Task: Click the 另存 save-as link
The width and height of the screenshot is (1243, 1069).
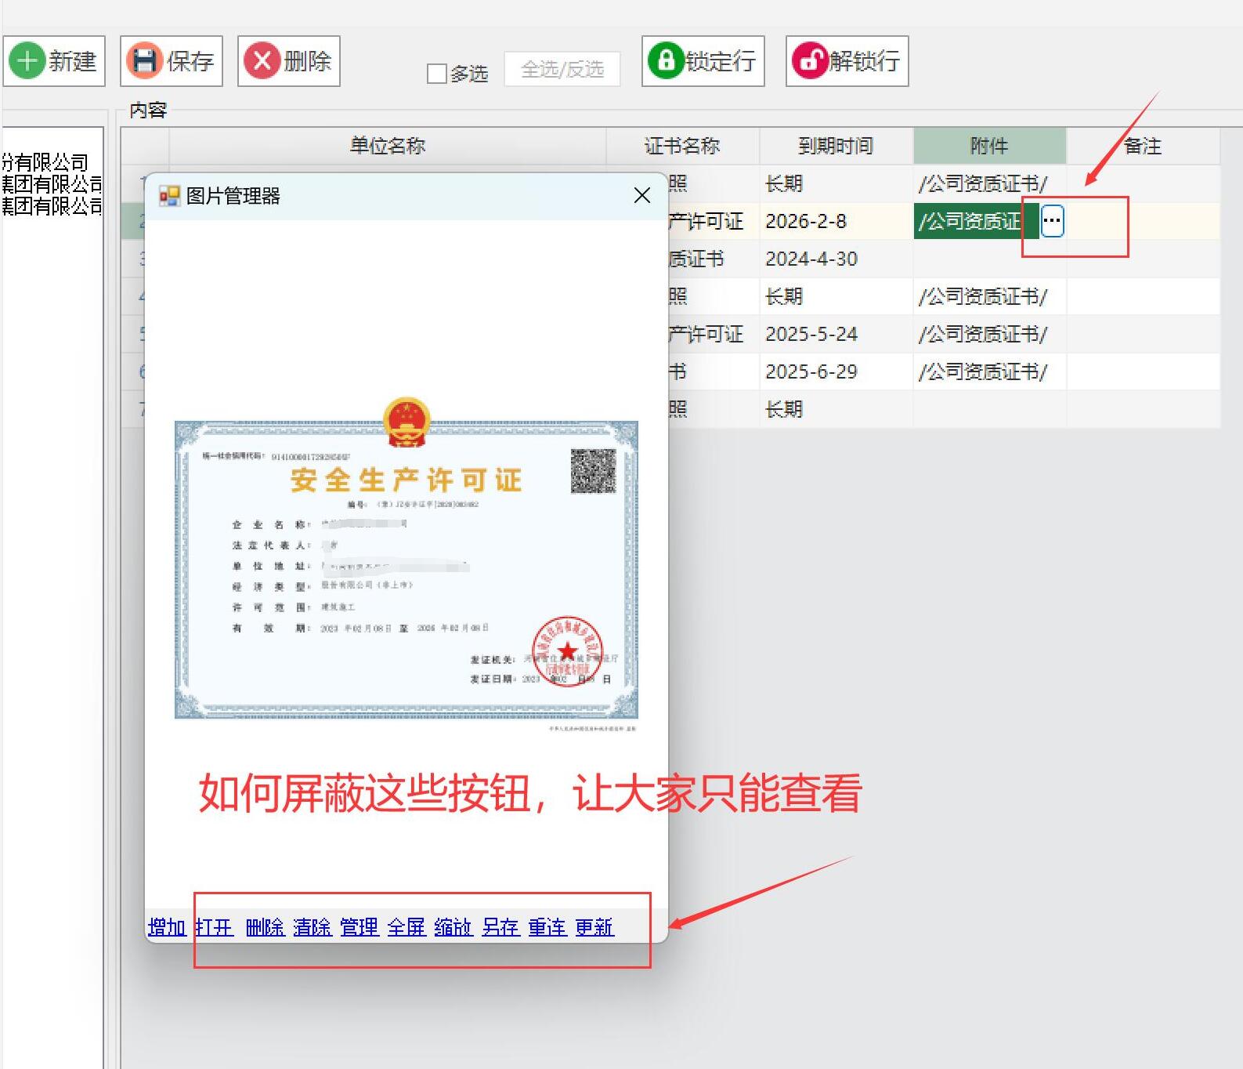Action: [500, 927]
